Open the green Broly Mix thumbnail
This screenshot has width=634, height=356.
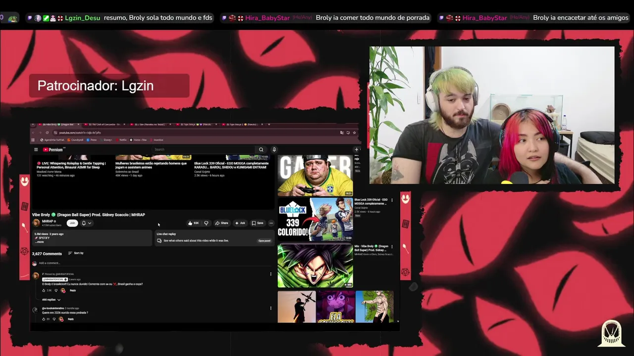(x=315, y=266)
